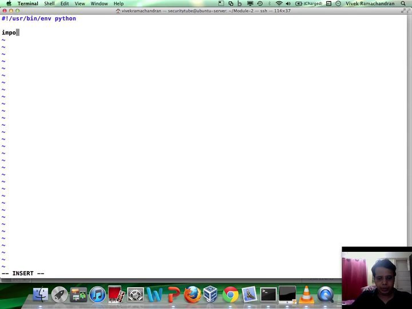Open the Window menu
412x309 pixels.
(99, 3)
